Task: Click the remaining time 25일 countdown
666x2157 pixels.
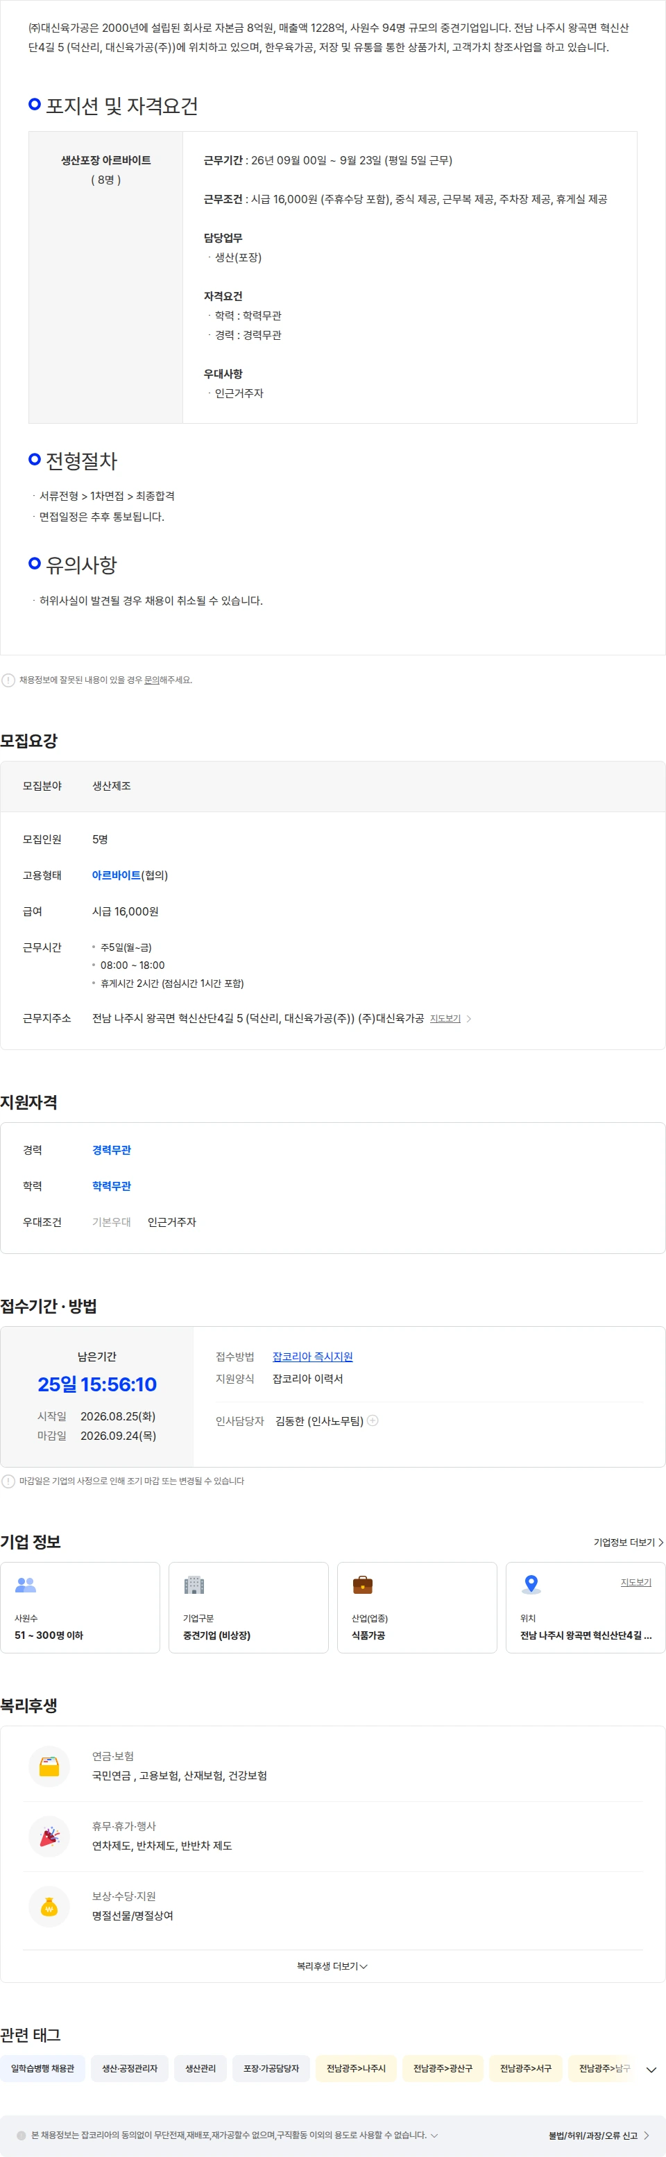Action: (97, 1384)
